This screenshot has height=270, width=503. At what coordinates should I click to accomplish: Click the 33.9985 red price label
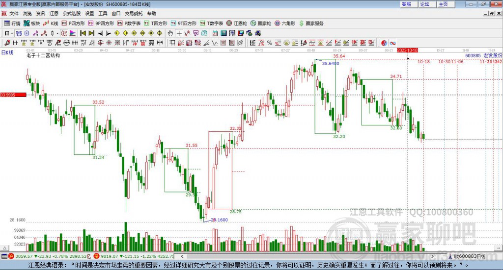pos(13,95)
